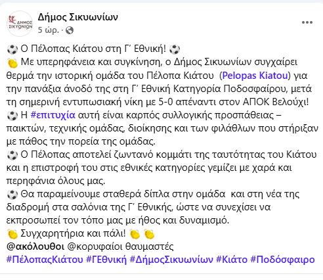This screenshot has width=323, height=280.
Task: Click the @κορυφαίοι θαυμαστές text
Action: tap(120, 246)
